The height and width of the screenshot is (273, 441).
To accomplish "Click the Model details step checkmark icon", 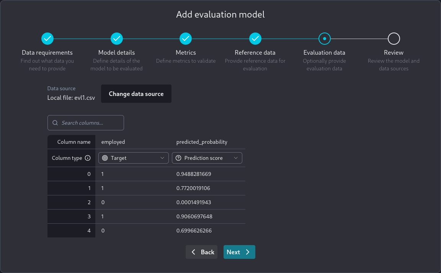I will click(117, 39).
